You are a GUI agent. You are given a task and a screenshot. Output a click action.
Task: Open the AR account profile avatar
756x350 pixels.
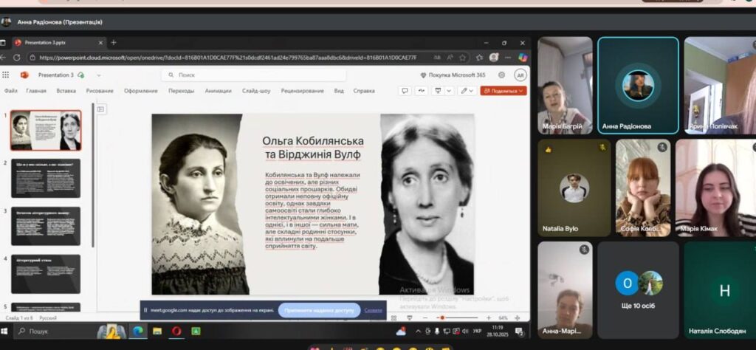point(520,75)
